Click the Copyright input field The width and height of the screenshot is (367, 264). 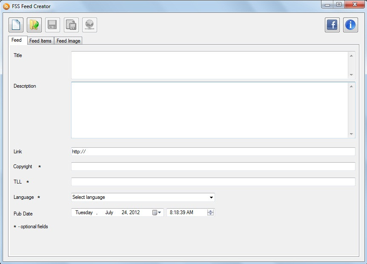point(213,166)
